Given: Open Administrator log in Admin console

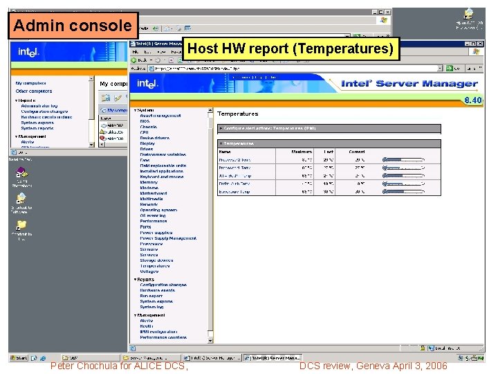Looking at the screenshot, I should point(39,106).
